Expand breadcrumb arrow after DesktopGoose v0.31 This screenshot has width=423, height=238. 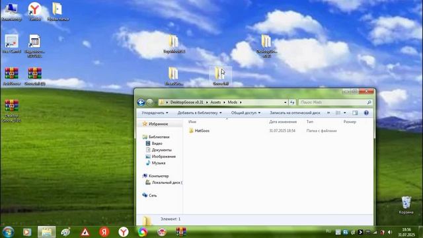click(x=207, y=102)
